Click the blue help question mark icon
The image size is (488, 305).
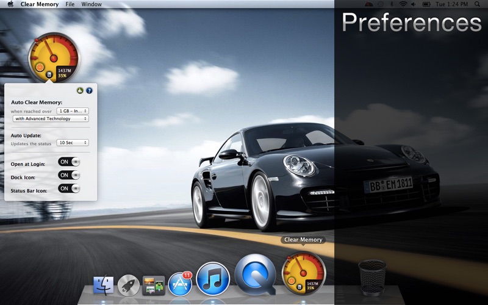[89, 90]
